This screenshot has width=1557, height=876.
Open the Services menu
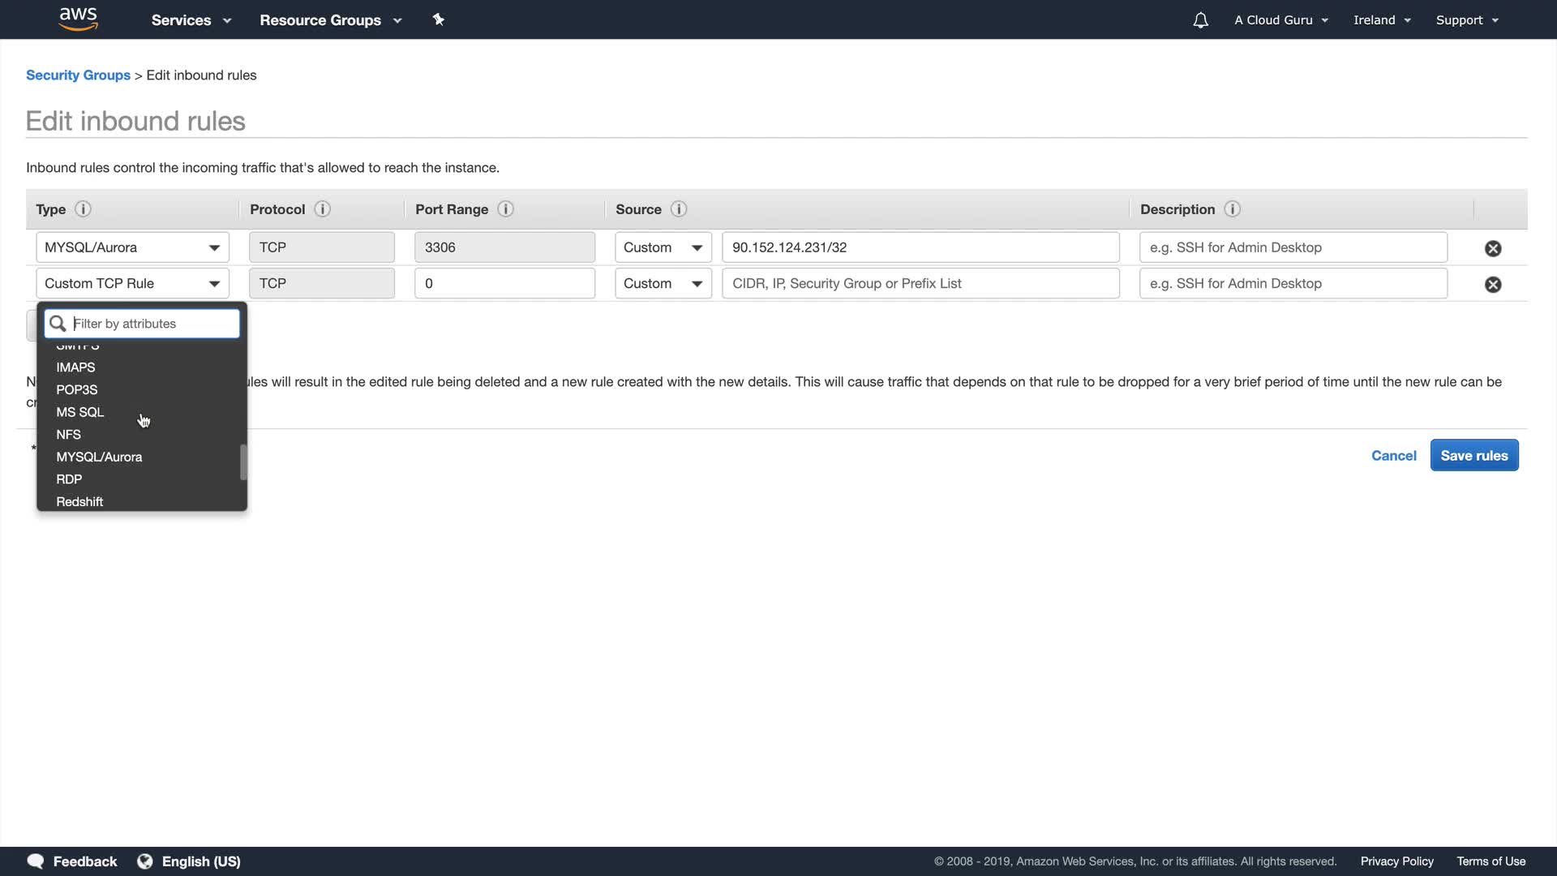click(x=191, y=20)
